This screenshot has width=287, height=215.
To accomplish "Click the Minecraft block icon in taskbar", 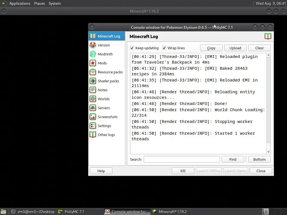I will click(x=154, y=212).
